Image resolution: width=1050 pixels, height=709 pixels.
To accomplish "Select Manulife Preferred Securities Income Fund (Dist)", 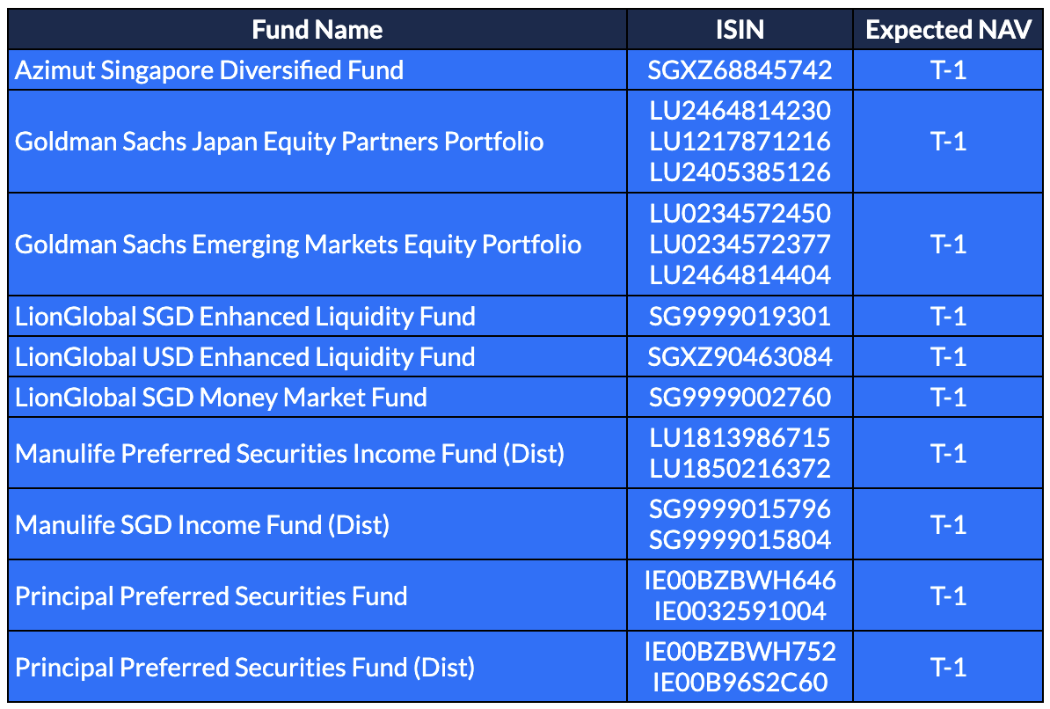I will tap(289, 453).
